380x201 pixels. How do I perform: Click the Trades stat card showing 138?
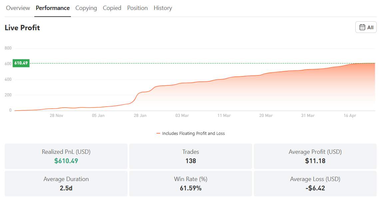tap(190, 156)
